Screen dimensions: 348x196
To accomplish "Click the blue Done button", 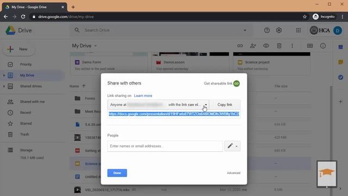I will [x=117, y=173].
